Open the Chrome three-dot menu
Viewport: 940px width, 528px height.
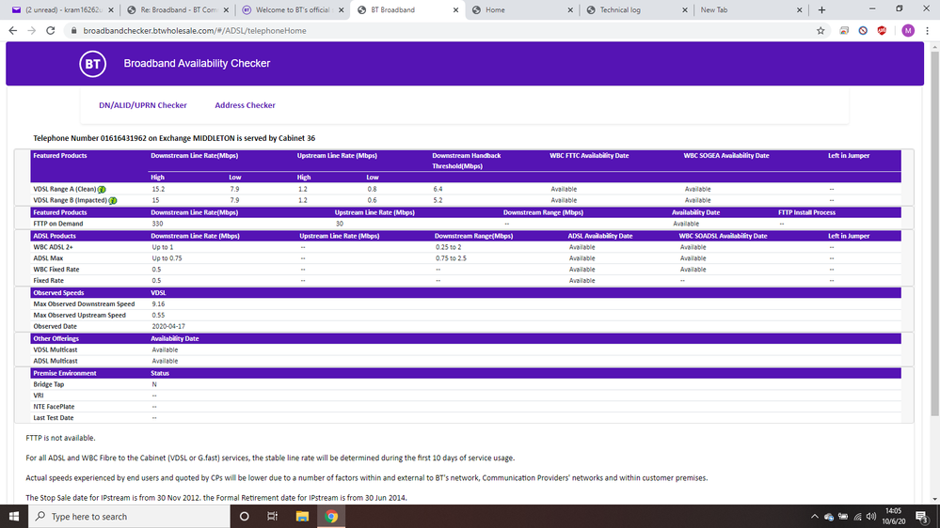927,30
